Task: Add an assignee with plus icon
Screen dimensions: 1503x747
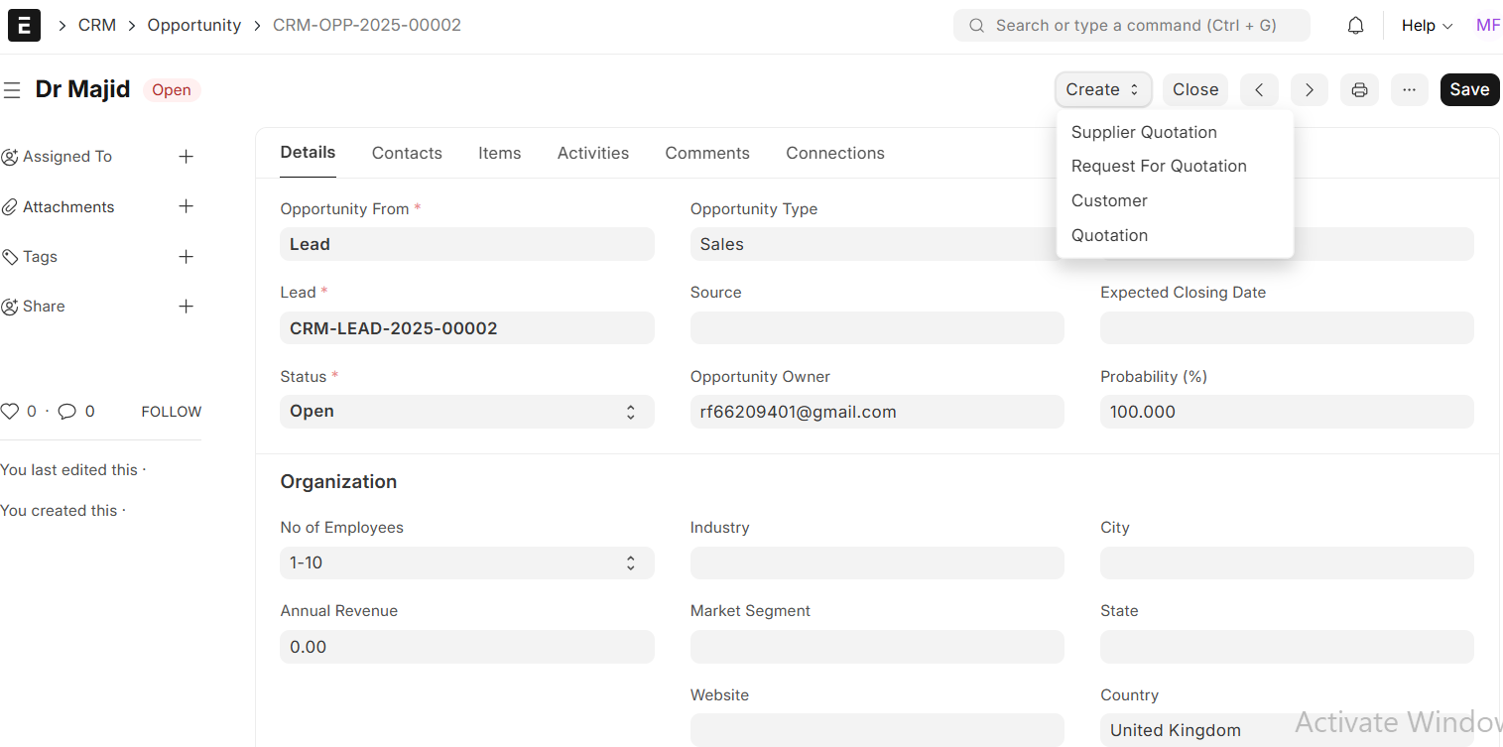Action: pyautogui.click(x=186, y=157)
